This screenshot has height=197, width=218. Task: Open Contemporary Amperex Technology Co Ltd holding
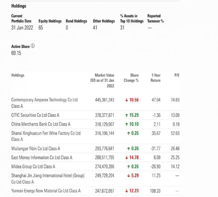[45, 103]
